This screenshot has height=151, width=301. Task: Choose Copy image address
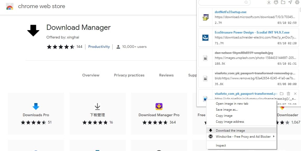tap(241, 122)
